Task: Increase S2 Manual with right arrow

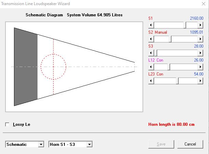Action: pos(200,39)
